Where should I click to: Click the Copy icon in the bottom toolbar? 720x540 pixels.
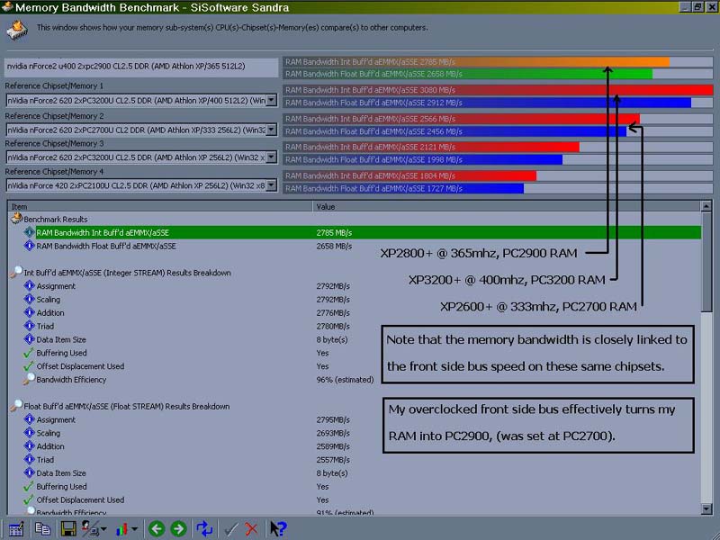point(42,528)
